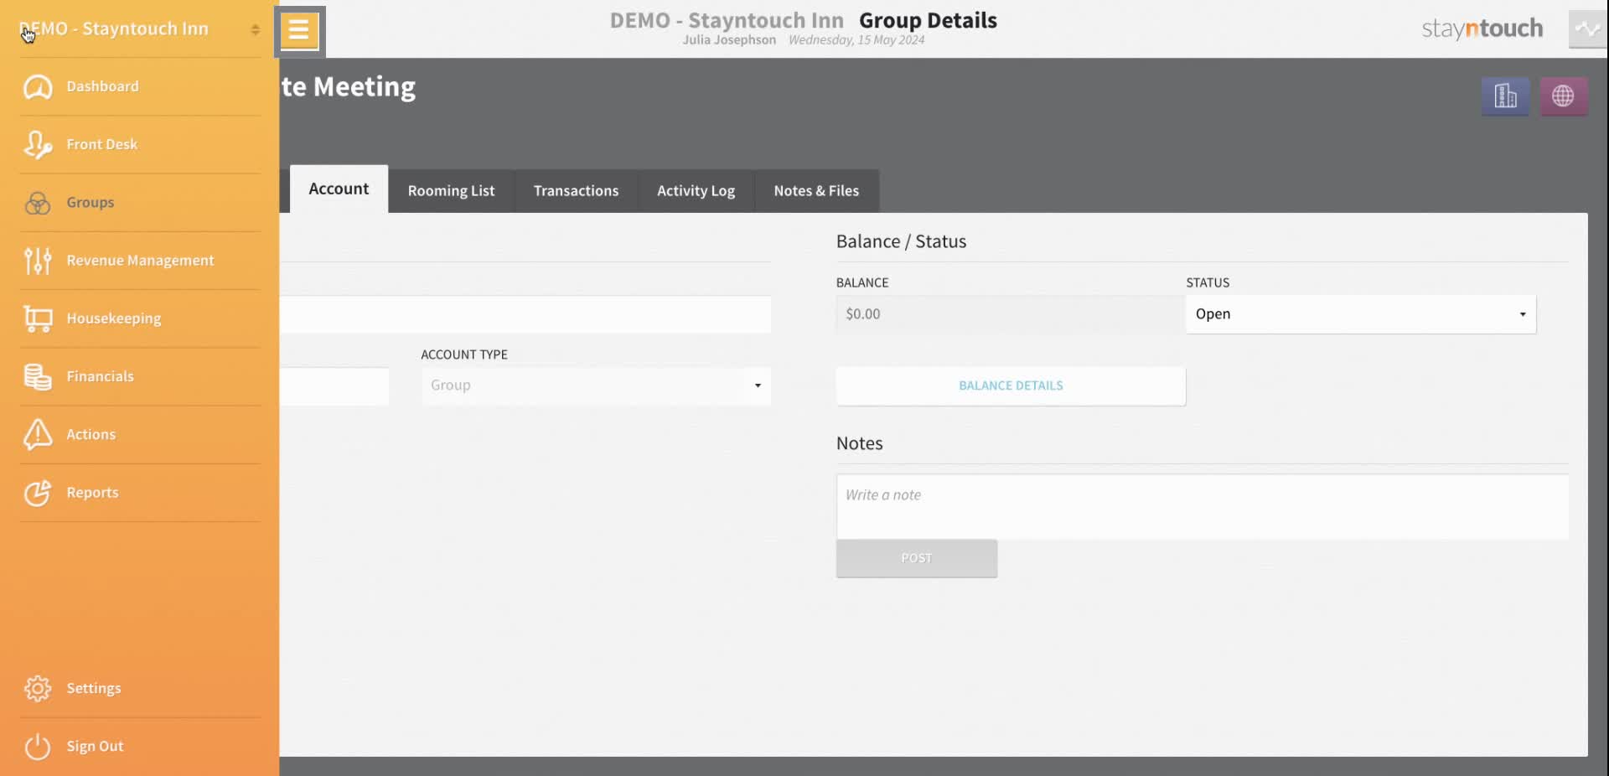This screenshot has width=1609, height=776.
Task: Click the hamburger menu toggle icon
Action: coord(299,31)
